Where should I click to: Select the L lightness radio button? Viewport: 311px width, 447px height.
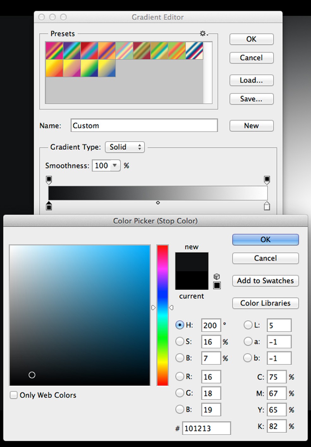tap(248, 325)
